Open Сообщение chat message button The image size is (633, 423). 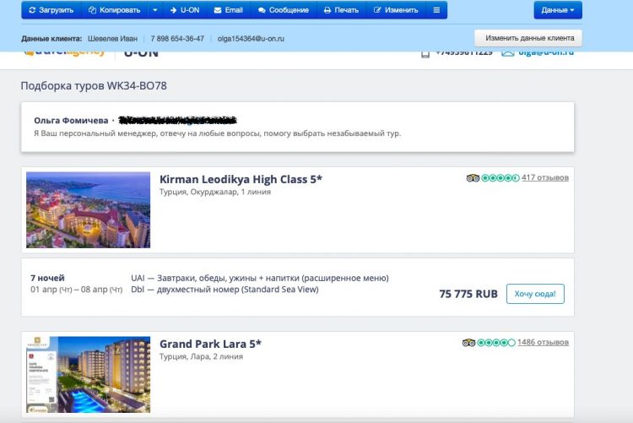pyautogui.click(x=283, y=10)
